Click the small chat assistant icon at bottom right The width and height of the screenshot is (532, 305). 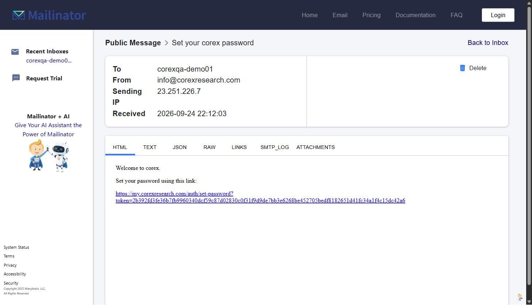520,297
